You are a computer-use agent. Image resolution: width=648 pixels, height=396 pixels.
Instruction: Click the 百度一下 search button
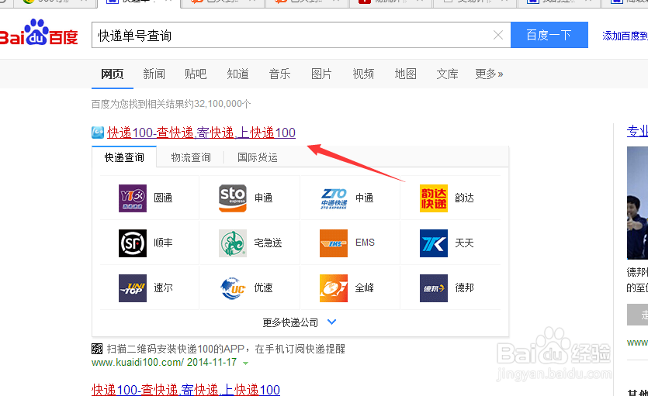(549, 35)
